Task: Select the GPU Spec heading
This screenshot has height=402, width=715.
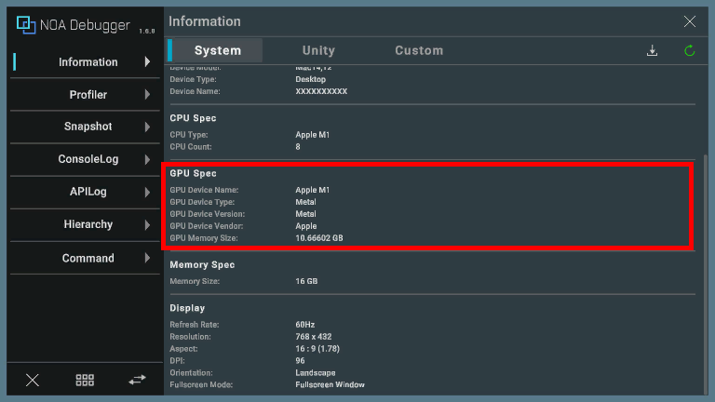Action: [193, 173]
